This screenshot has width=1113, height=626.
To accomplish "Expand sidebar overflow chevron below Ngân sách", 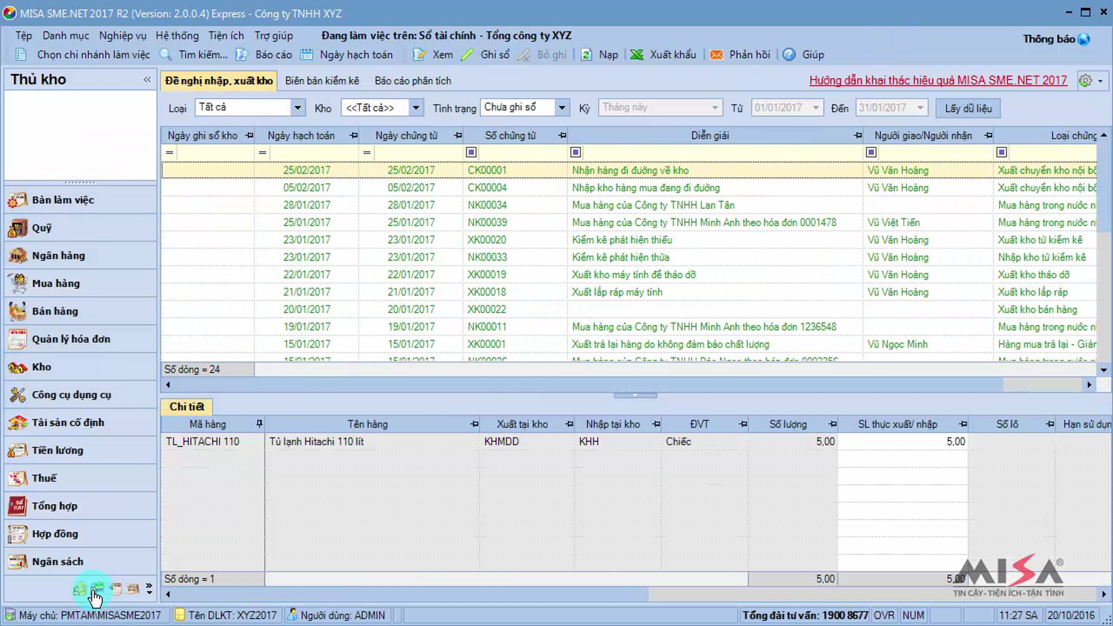I will pyautogui.click(x=149, y=589).
